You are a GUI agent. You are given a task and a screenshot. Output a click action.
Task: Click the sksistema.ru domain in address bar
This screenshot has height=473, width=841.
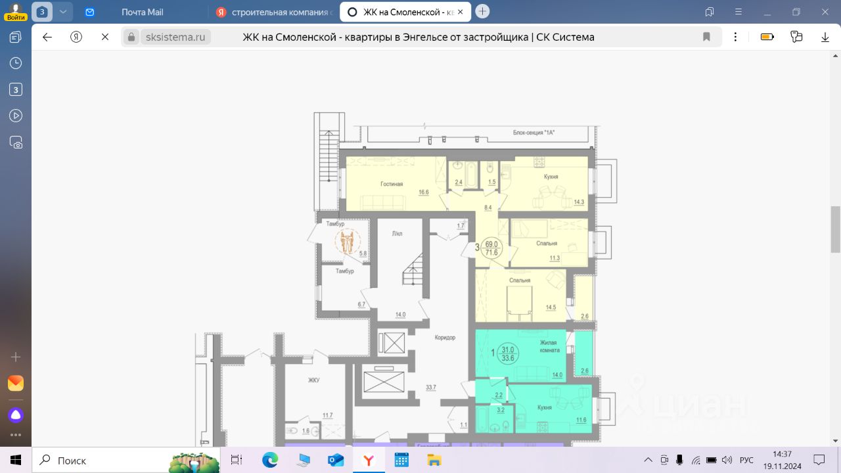(175, 37)
